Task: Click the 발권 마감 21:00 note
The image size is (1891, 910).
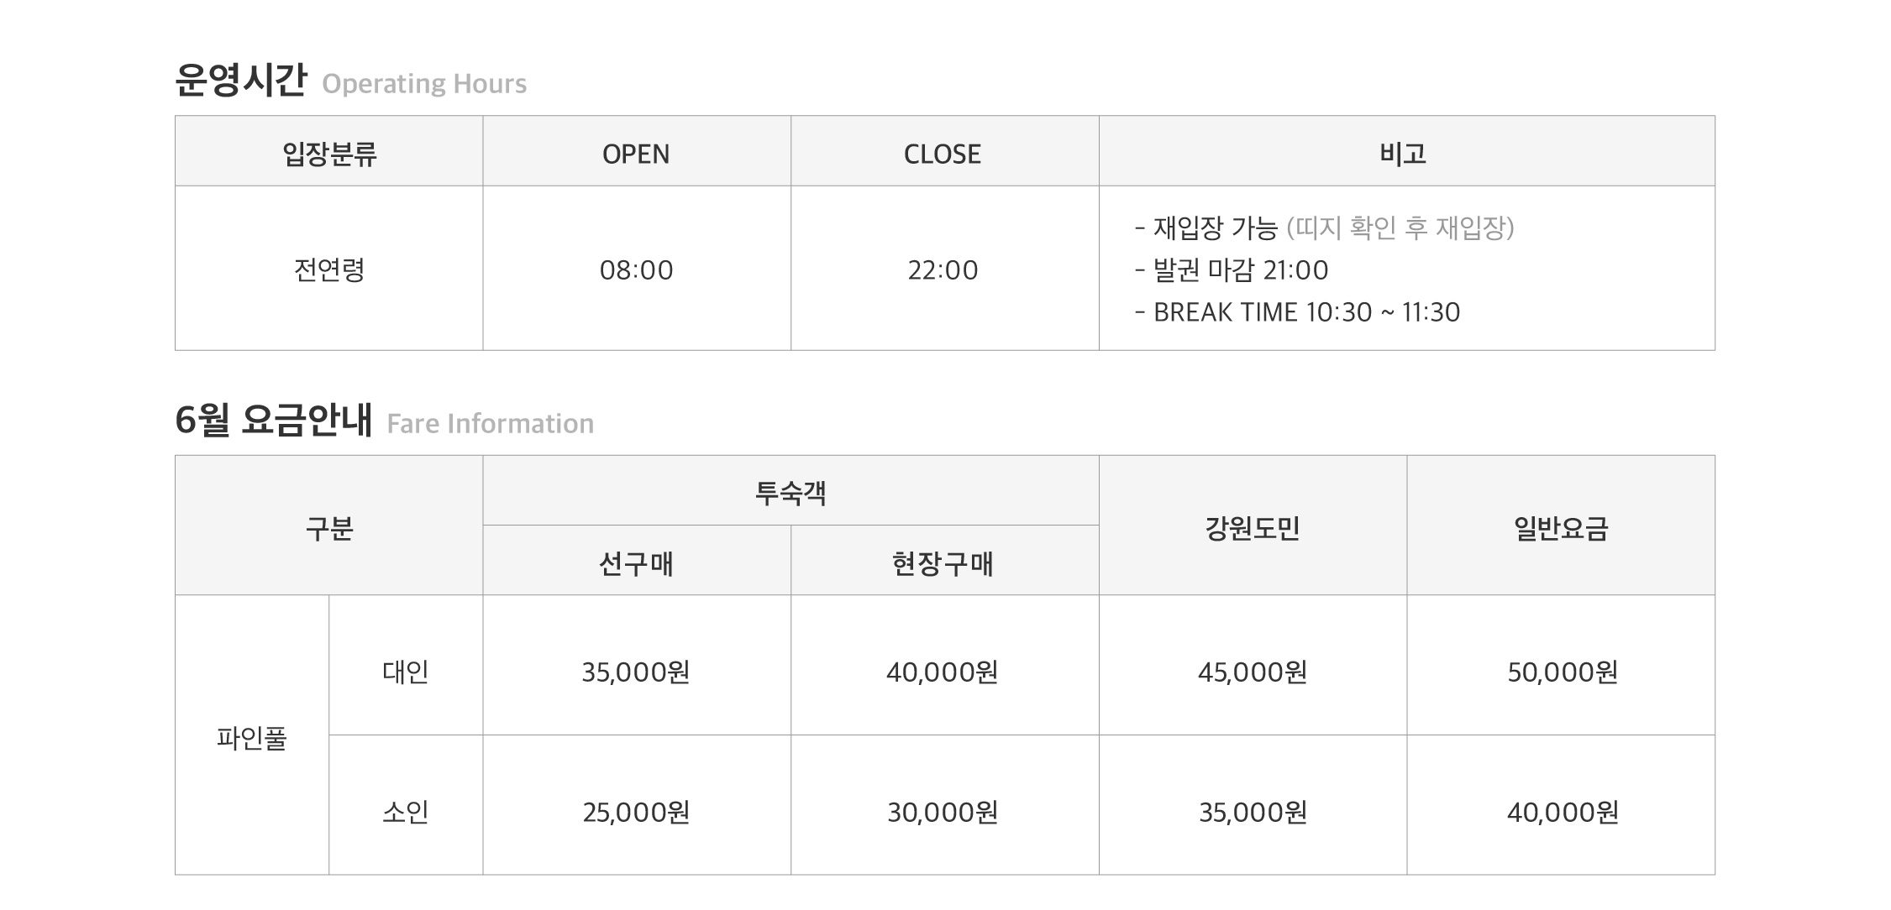Action: click(1232, 270)
